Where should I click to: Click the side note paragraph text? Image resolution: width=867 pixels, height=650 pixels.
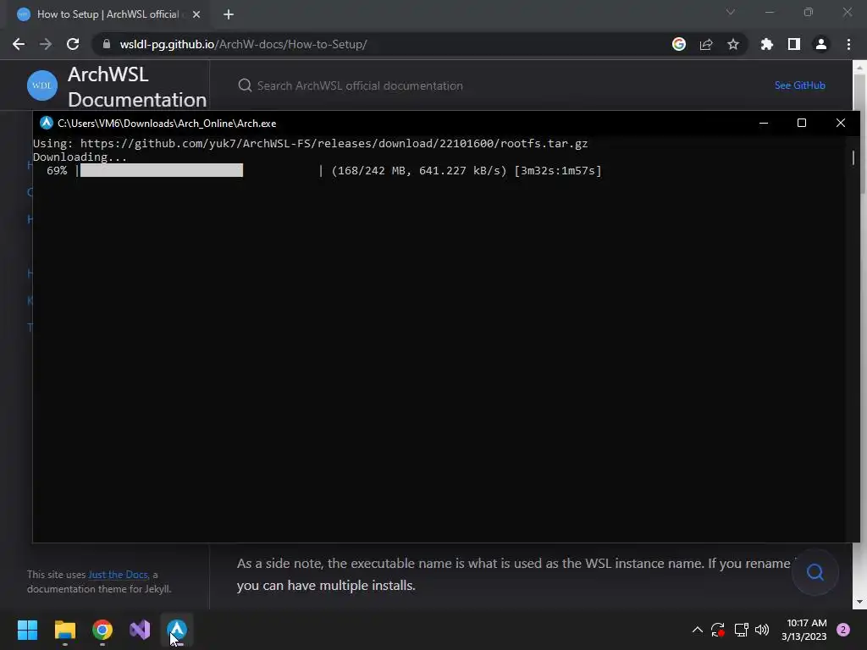pos(516,575)
